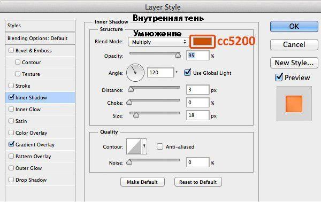Enable the Anti-aliased checkbox
This screenshot has height=202, width=321.
pyautogui.click(x=159, y=146)
